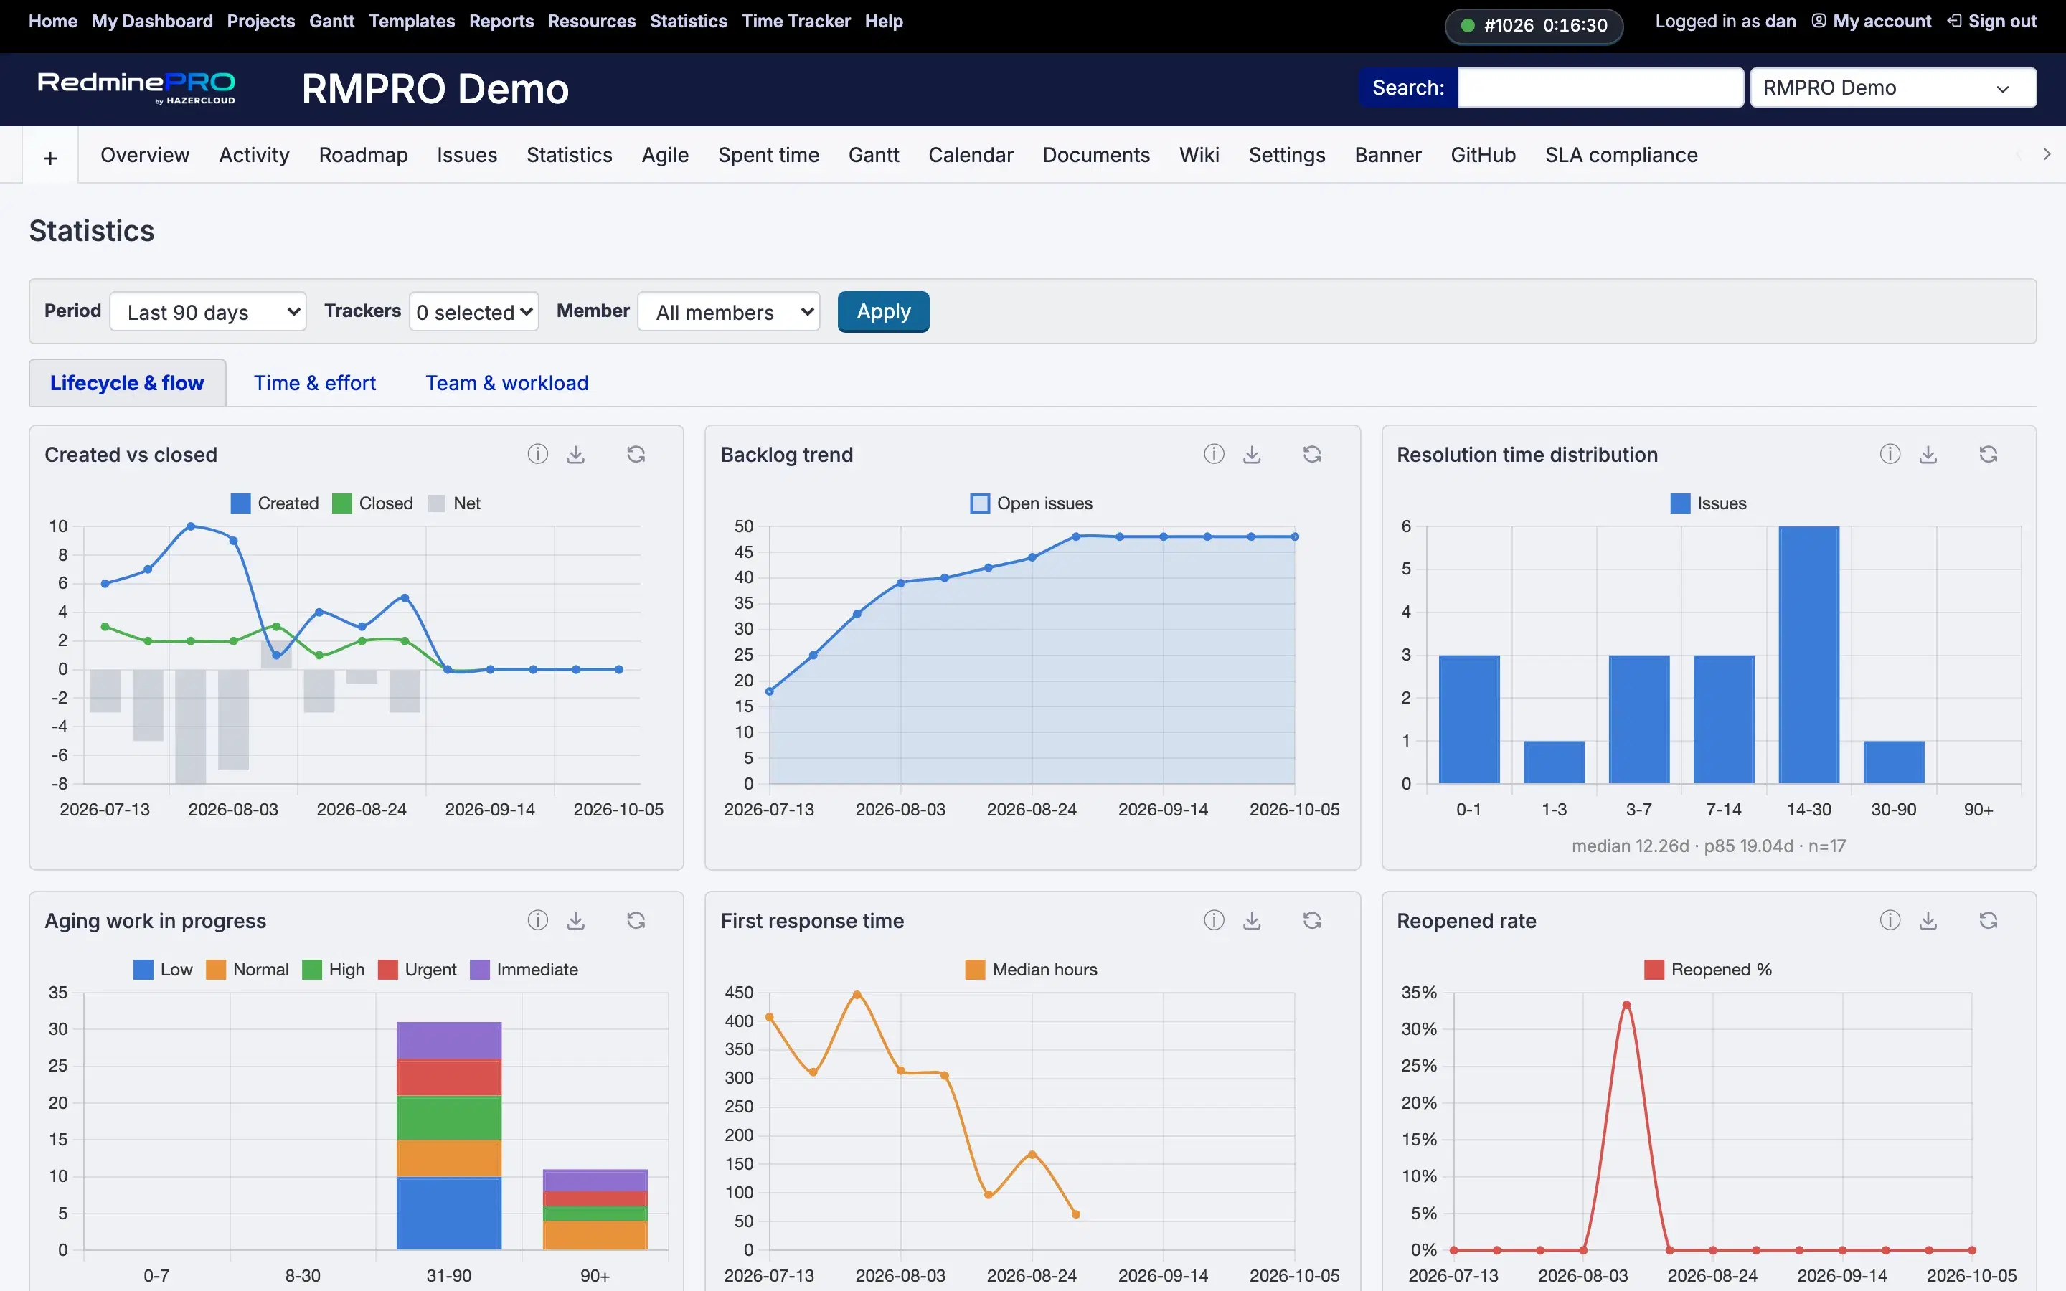Open the Trackers multi-select dropdown
2066x1291 pixels.
click(473, 313)
